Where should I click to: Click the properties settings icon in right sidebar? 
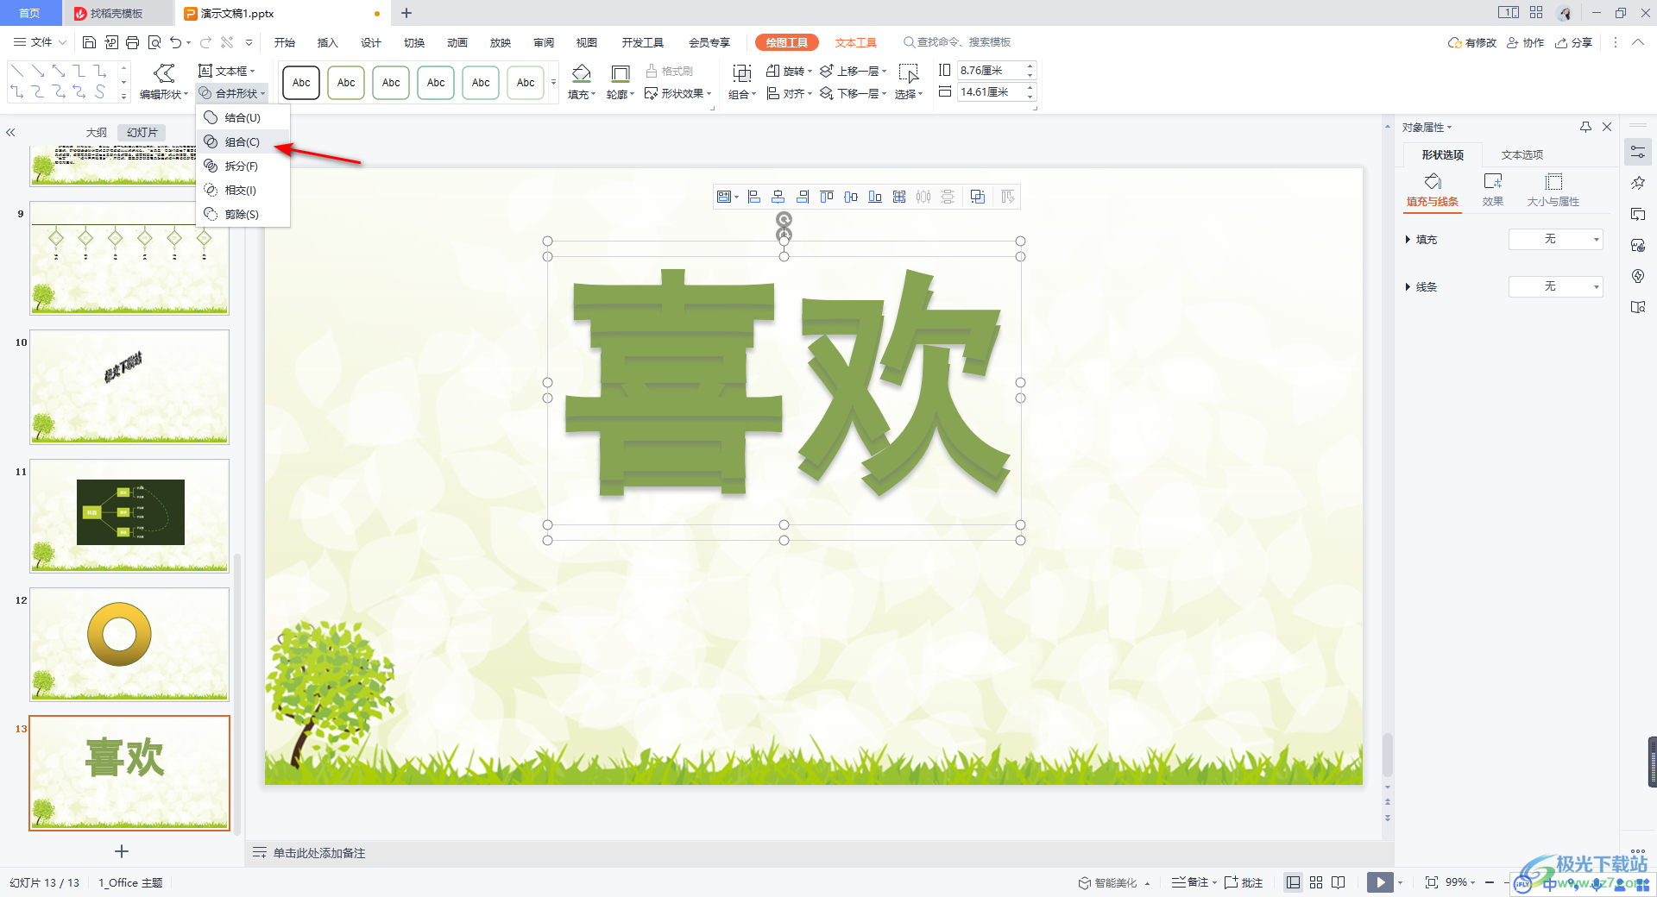1638,153
